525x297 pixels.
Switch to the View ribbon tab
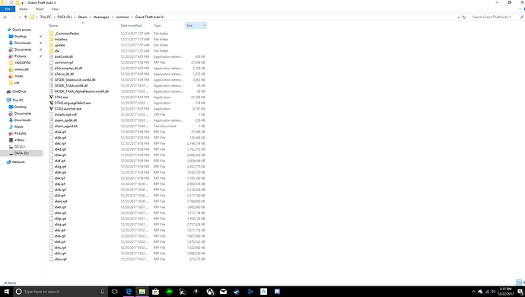(x=55, y=9)
